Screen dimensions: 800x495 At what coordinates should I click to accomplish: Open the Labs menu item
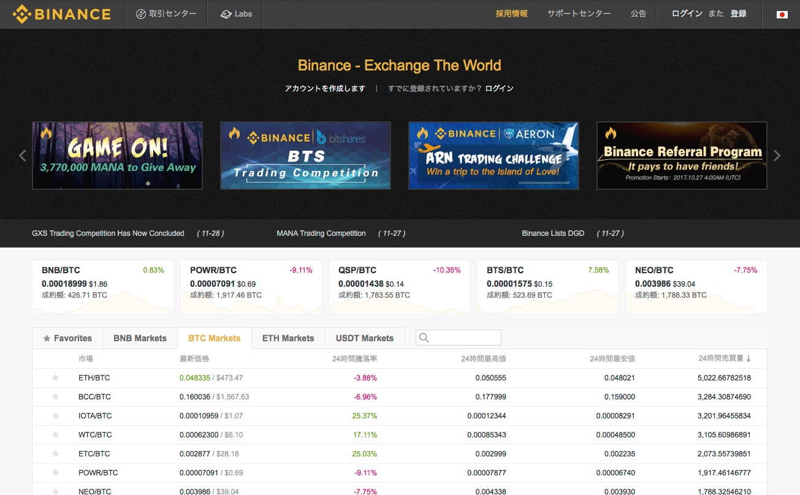click(x=235, y=14)
